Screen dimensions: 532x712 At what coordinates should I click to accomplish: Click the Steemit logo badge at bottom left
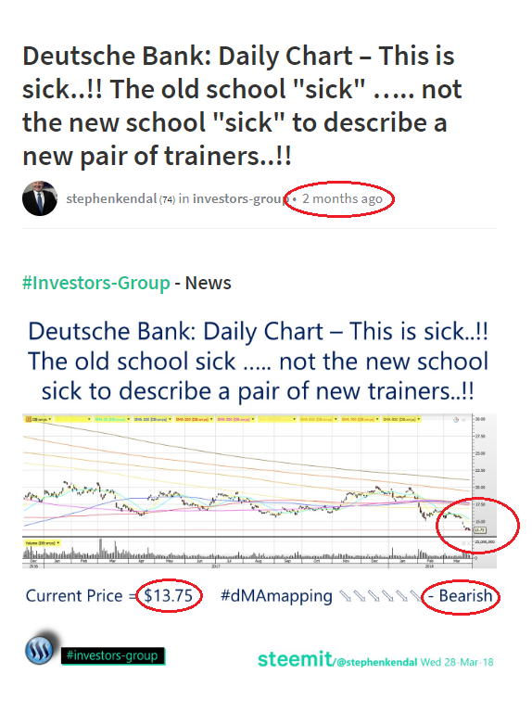click(x=40, y=649)
